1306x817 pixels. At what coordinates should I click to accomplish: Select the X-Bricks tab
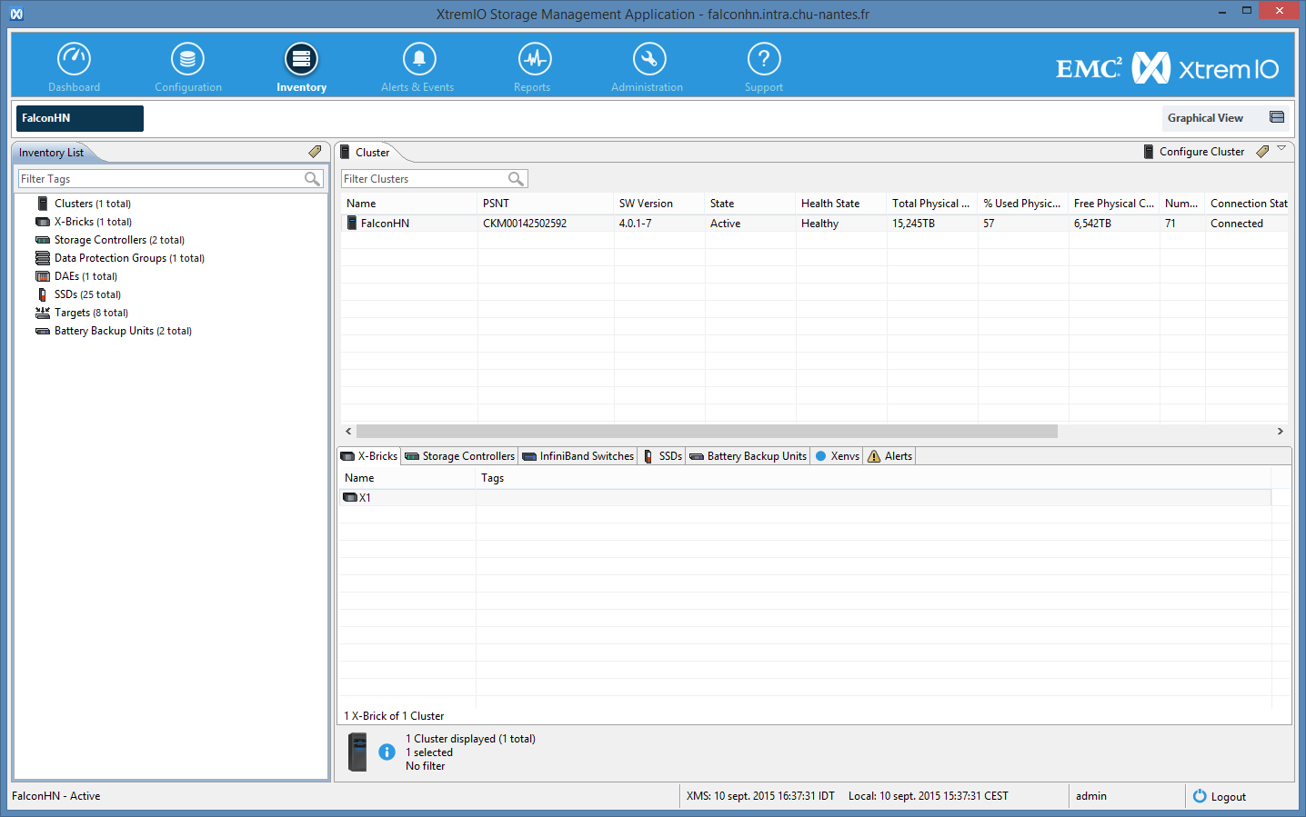pyautogui.click(x=369, y=456)
